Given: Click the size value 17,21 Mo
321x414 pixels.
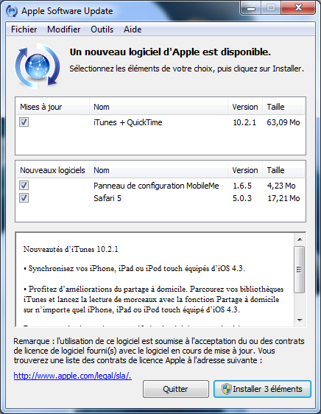Looking at the screenshot, I should click(x=283, y=198).
